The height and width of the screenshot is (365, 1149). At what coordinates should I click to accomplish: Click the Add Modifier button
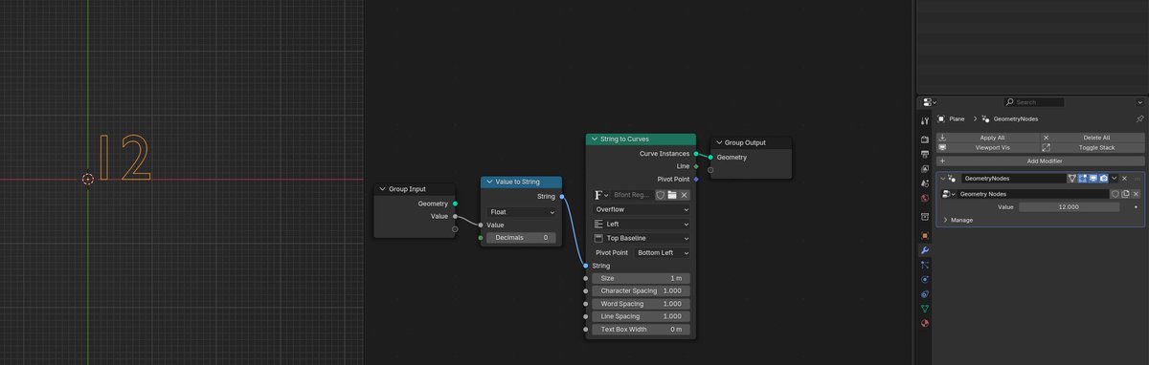point(1040,161)
